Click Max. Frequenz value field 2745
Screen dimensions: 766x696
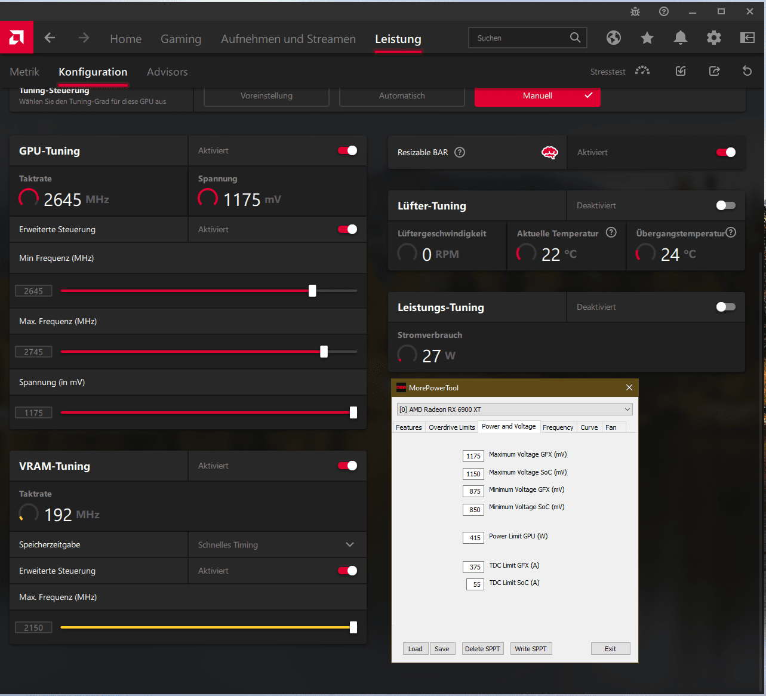(33, 352)
